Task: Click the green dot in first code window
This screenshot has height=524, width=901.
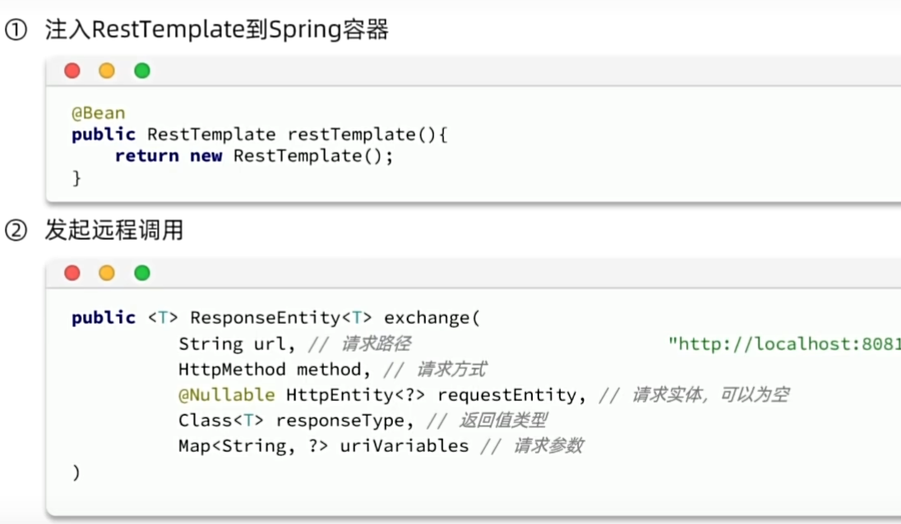Action: [142, 71]
